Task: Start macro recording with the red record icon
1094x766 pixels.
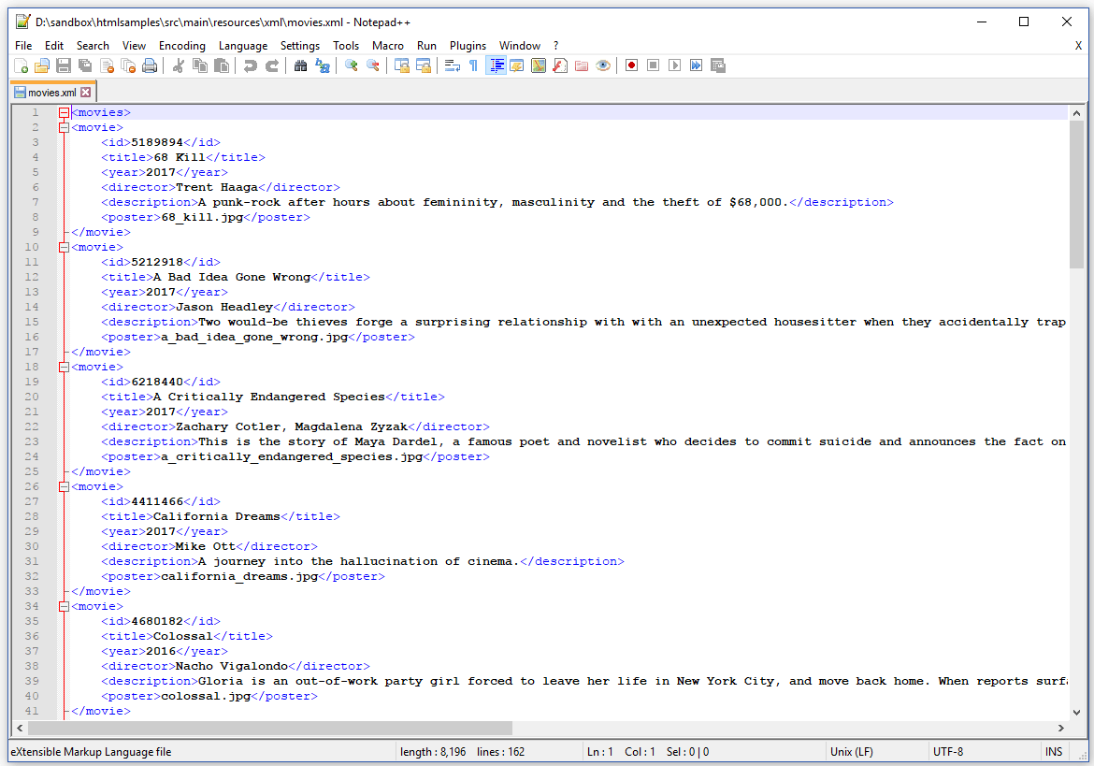Action: point(632,65)
